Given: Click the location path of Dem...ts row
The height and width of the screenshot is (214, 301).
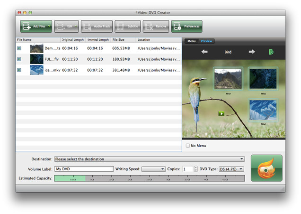Looking at the screenshot, I should pos(159,48).
